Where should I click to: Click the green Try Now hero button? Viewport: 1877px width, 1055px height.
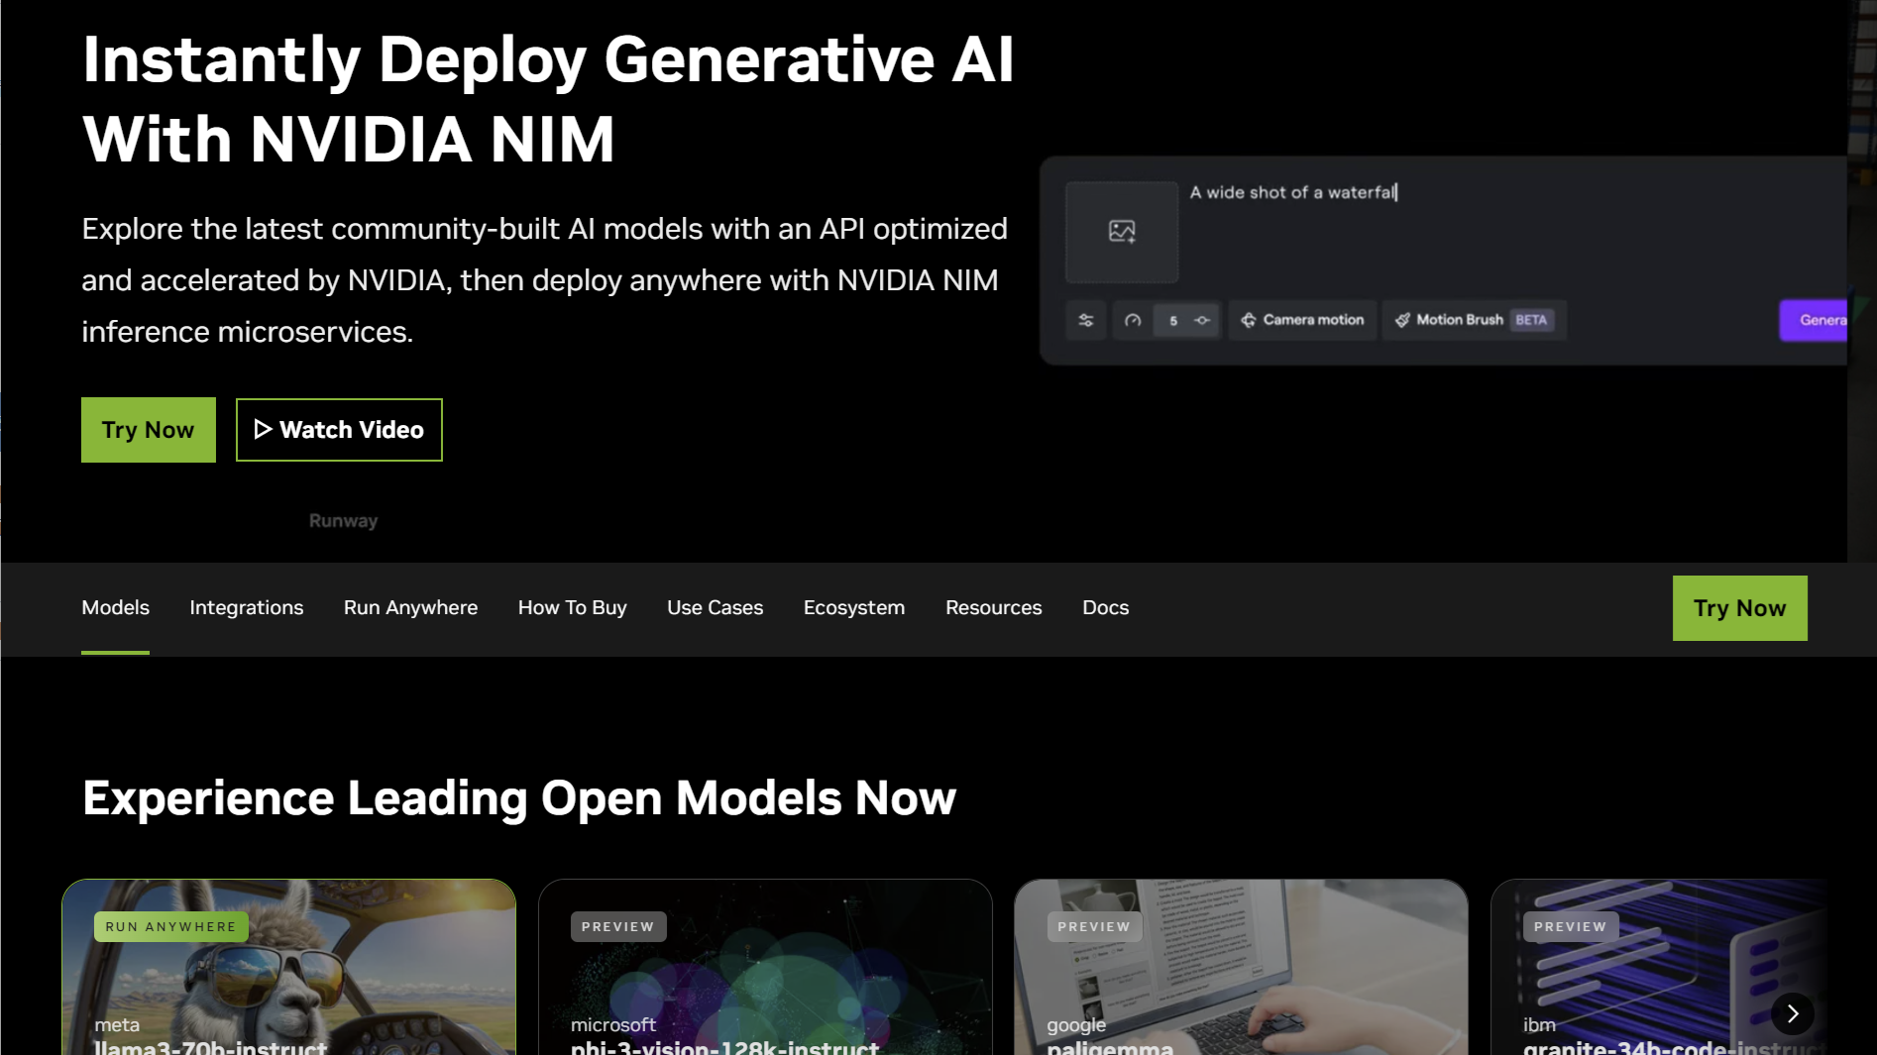[x=148, y=429]
